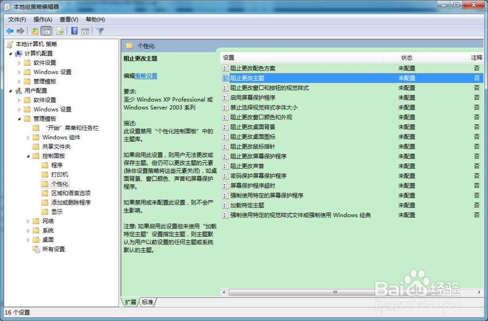Select the 阻止更改主题 policy row
The width and height of the screenshot is (488, 321).
[x=352, y=78]
